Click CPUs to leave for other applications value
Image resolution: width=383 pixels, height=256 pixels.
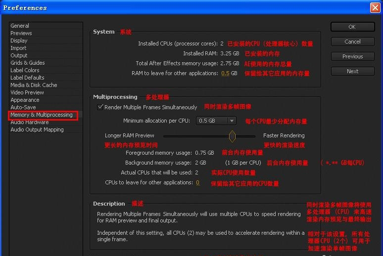197,182
